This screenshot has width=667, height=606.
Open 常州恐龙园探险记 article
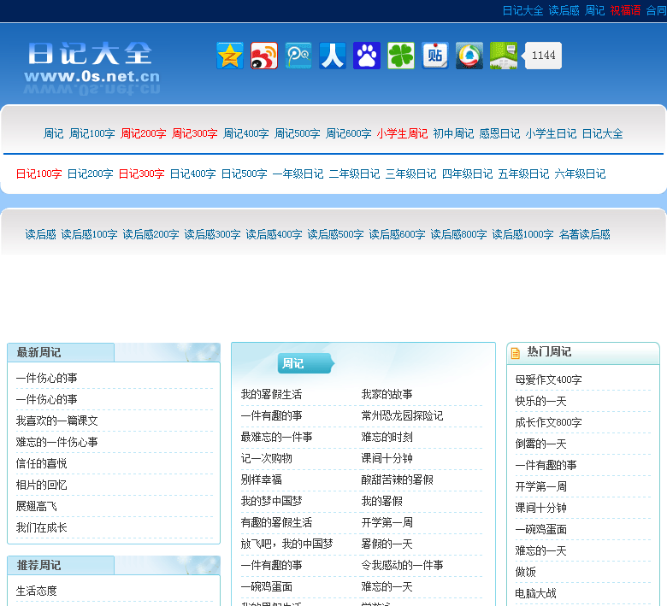click(402, 416)
